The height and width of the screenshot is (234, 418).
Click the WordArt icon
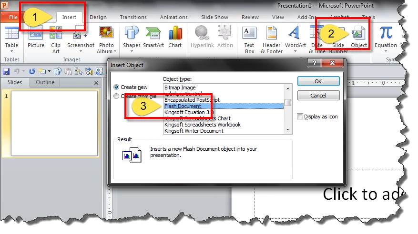tap(295, 33)
